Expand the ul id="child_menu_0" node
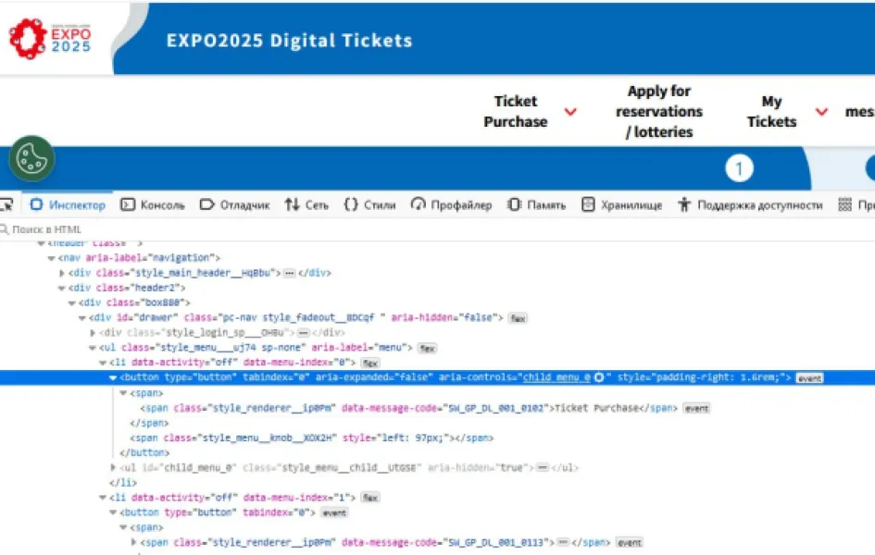This screenshot has width=875, height=555. [x=113, y=467]
